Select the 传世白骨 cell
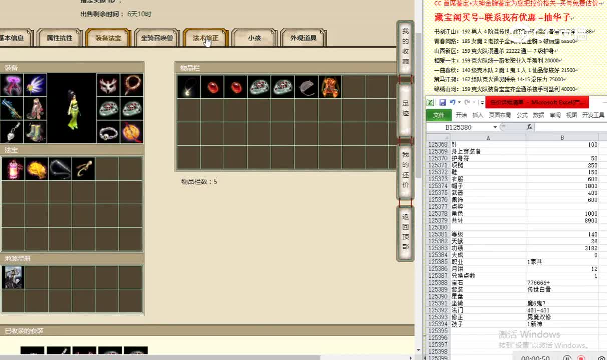 tap(562, 289)
